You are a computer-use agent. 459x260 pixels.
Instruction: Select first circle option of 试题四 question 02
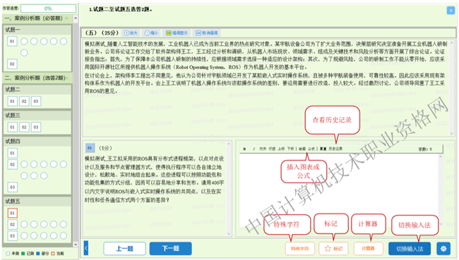(24, 164)
